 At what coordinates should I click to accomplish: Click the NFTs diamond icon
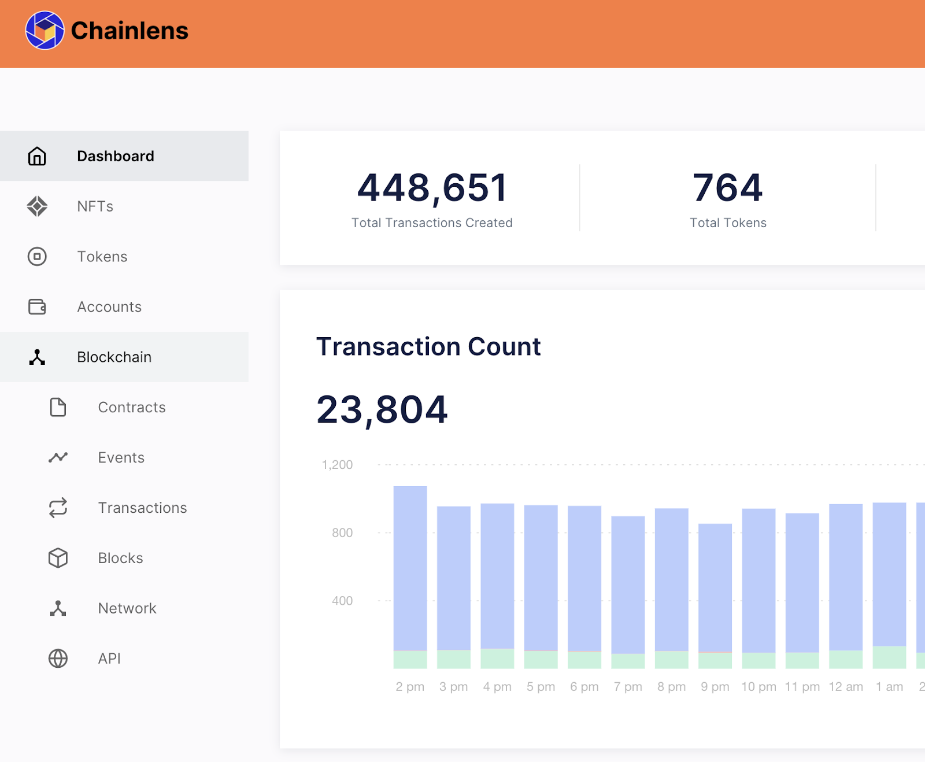click(37, 206)
